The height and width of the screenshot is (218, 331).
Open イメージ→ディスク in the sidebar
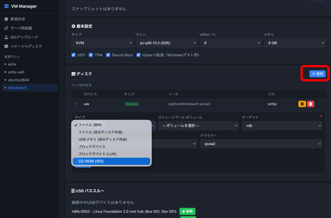[x=26, y=46]
